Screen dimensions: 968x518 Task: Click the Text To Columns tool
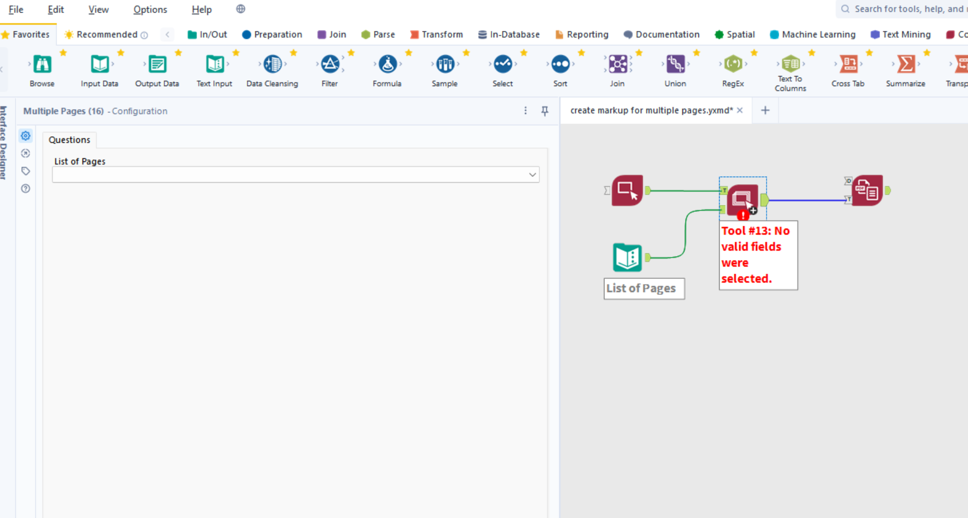[x=790, y=64]
